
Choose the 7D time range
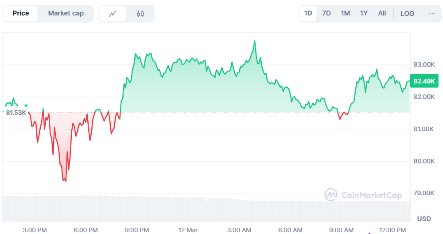pyautogui.click(x=326, y=13)
